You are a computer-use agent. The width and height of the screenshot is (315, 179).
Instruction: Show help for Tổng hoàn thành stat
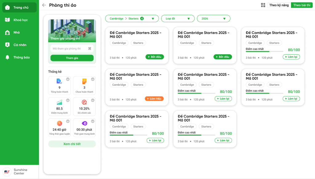pyautogui.click(x=68, y=79)
